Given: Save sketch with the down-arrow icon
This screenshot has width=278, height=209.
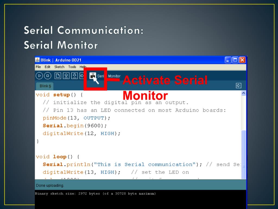Looking at the screenshot, I should coord(74,76).
